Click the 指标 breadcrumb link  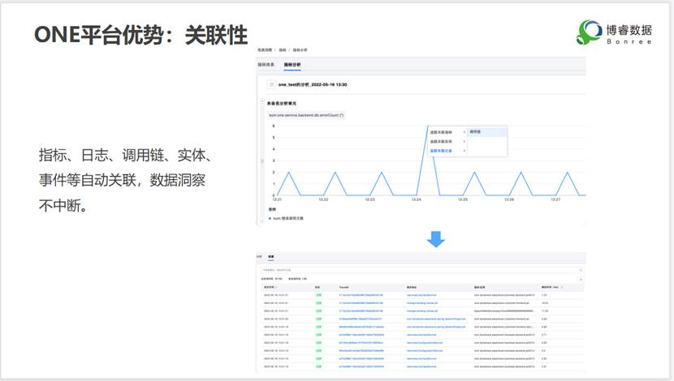coord(283,50)
